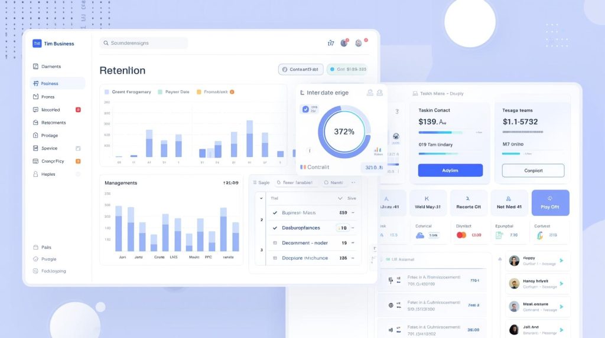Screen dimensions: 605x338
Task: Click the search field in top bar
Action: 144,43
